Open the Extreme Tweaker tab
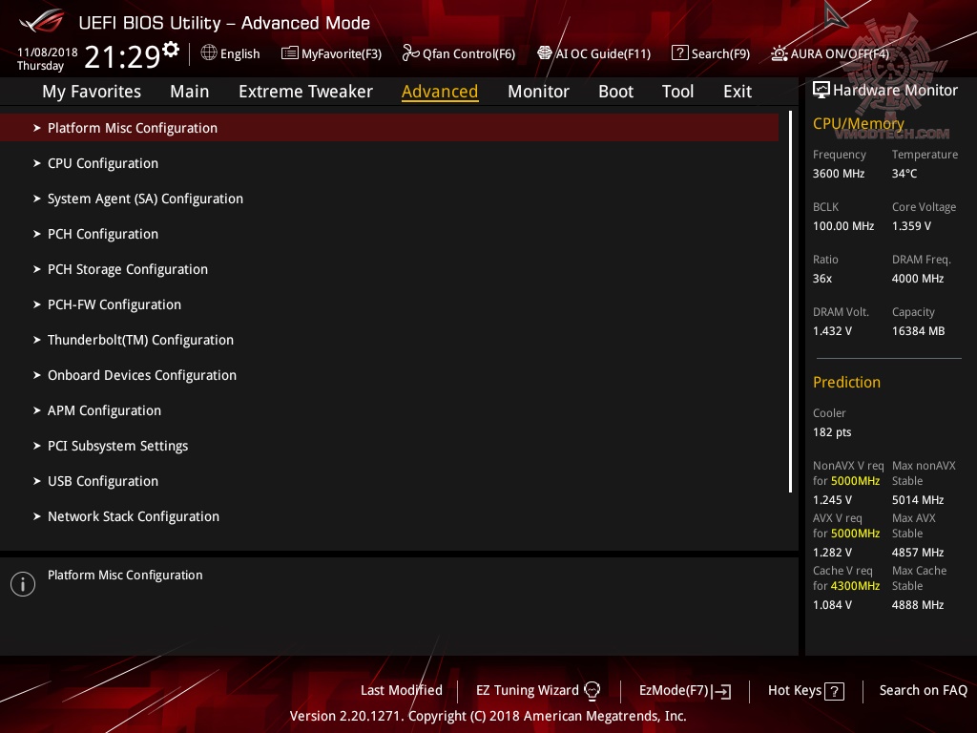The image size is (977, 733). pos(305,92)
